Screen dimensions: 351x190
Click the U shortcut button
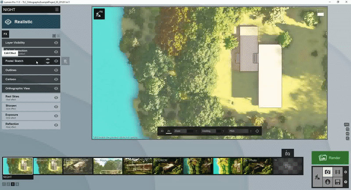click(x=347, y=138)
